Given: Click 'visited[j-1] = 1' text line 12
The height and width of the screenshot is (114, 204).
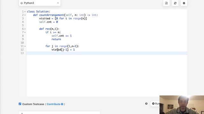Looking at the screenshot, I should [x=63, y=50].
